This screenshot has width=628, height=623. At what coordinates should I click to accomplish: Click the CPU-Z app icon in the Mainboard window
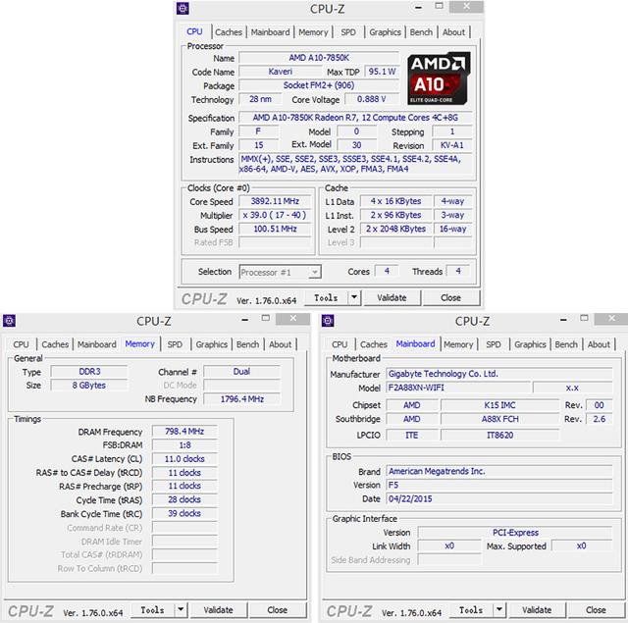pyautogui.click(x=328, y=321)
